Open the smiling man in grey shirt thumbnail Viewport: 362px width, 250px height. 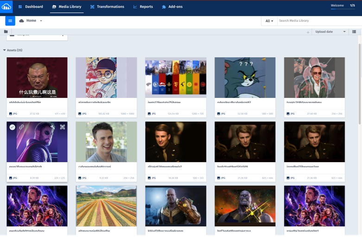tap(106, 142)
